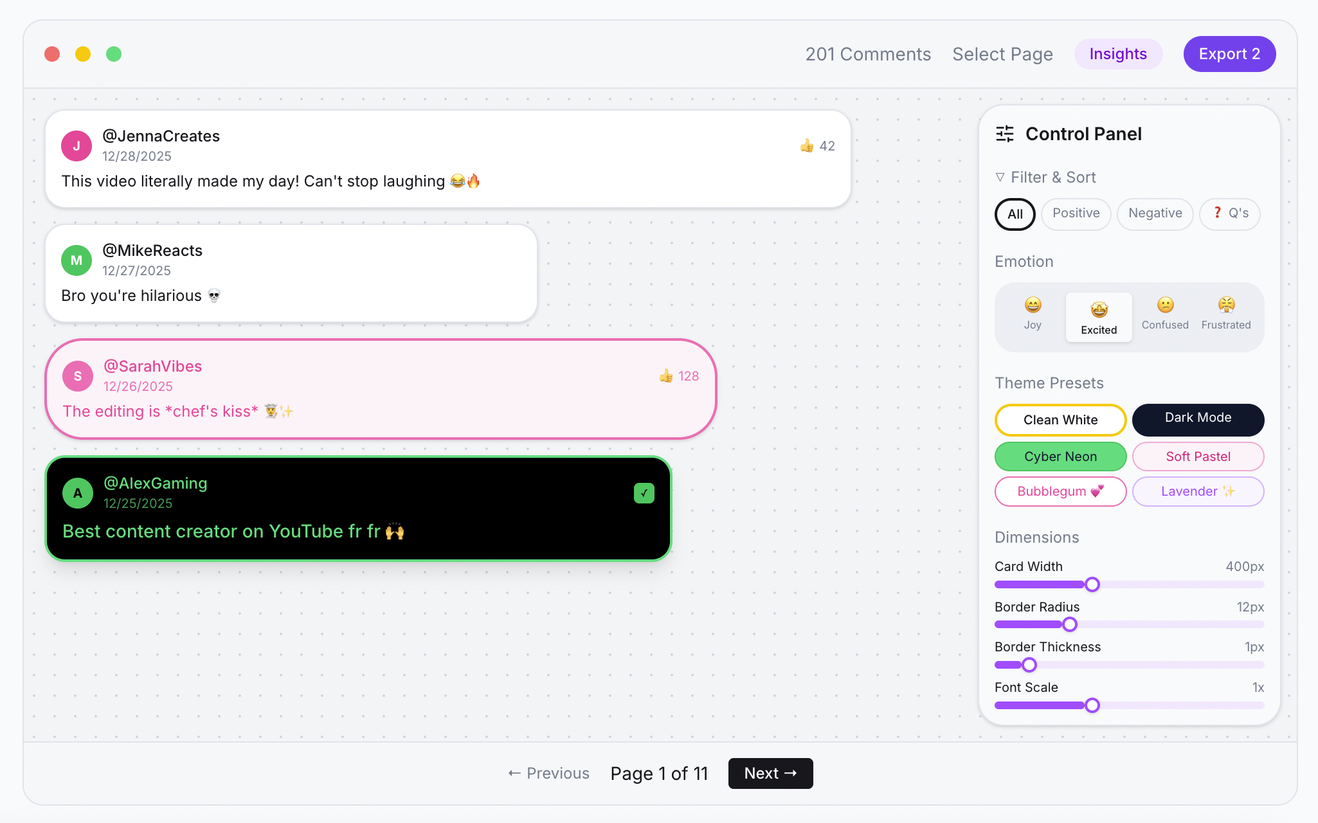This screenshot has width=1318, height=823.
Task: Select the Excited emotion filter
Action: pyautogui.click(x=1099, y=316)
